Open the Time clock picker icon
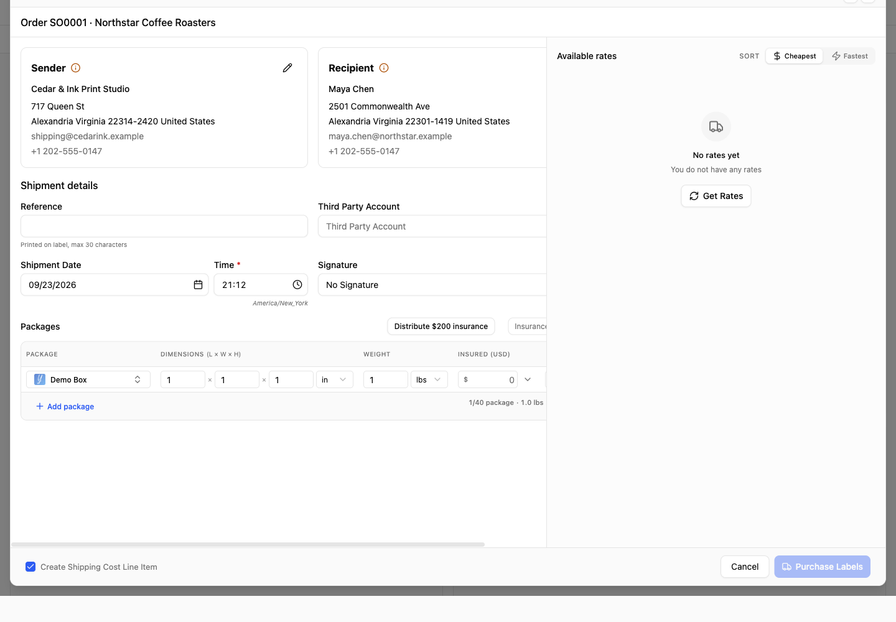Viewport: 896px width, 622px height. [x=297, y=285]
